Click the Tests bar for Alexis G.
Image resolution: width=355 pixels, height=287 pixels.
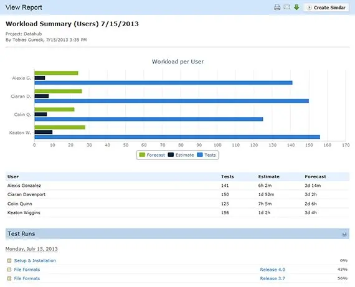[163, 83]
